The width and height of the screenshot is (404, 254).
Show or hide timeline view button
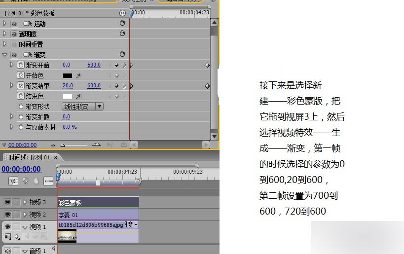[x=122, y=13]
